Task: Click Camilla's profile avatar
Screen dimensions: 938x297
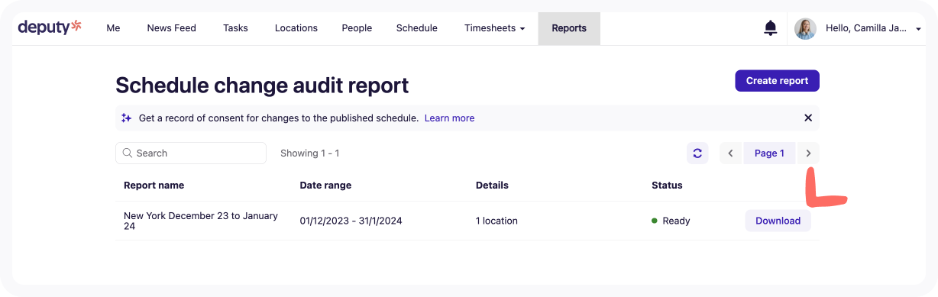Action: [x=805, y=28]
